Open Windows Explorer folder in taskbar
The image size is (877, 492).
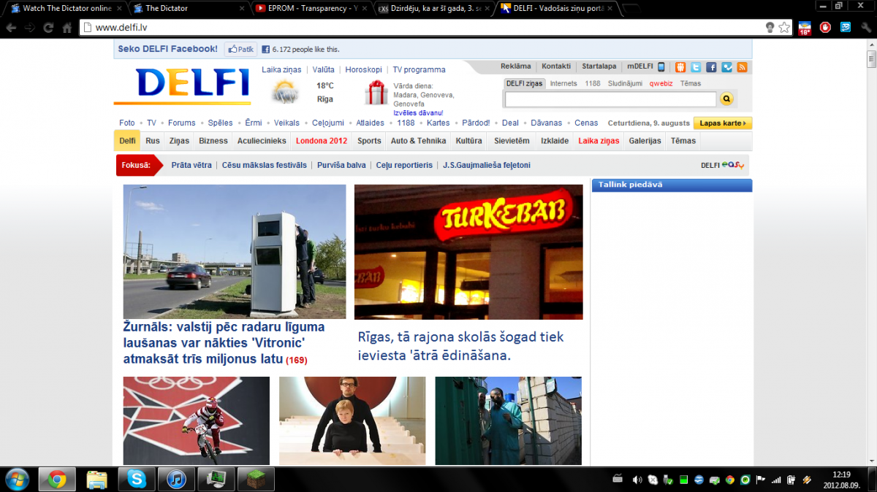[97, 479]
